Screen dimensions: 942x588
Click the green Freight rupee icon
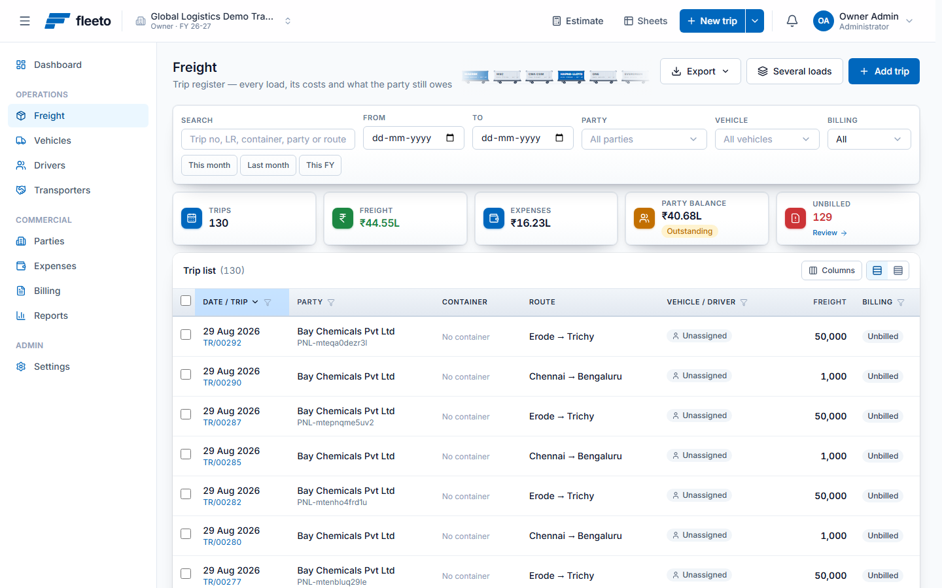click(x=343, y=218)
